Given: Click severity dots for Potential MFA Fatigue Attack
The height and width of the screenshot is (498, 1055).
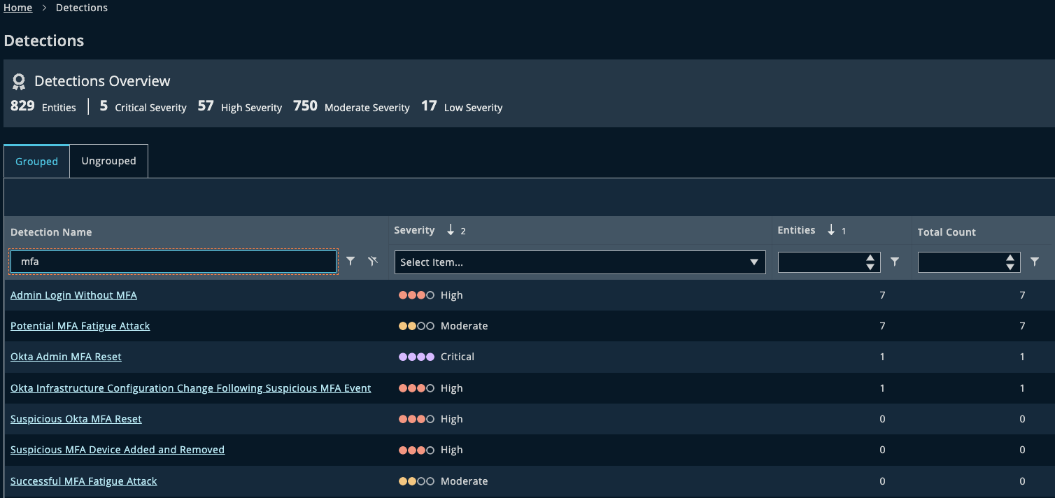Looking at the screenshot, I should (x=416, y=326).
